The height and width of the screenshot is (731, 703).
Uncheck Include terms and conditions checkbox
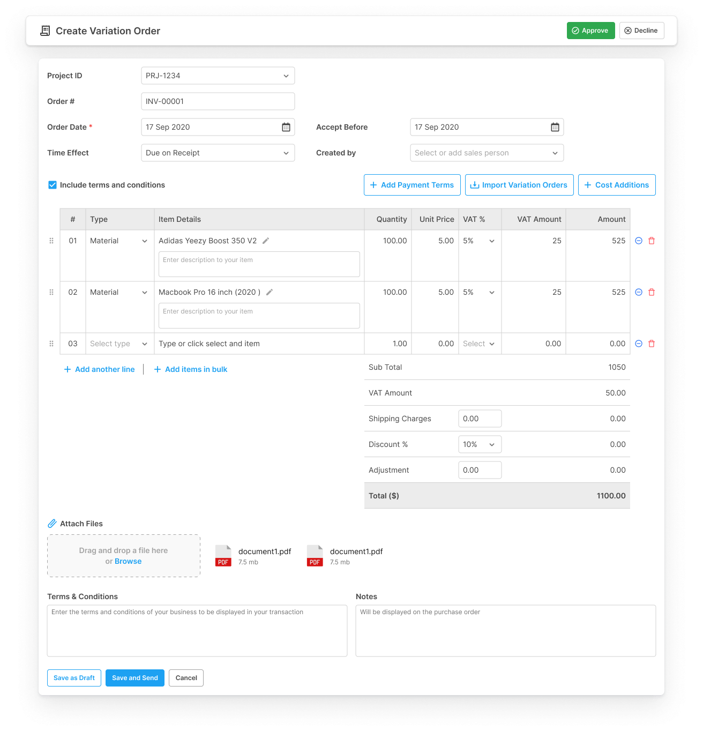[53, 185]
